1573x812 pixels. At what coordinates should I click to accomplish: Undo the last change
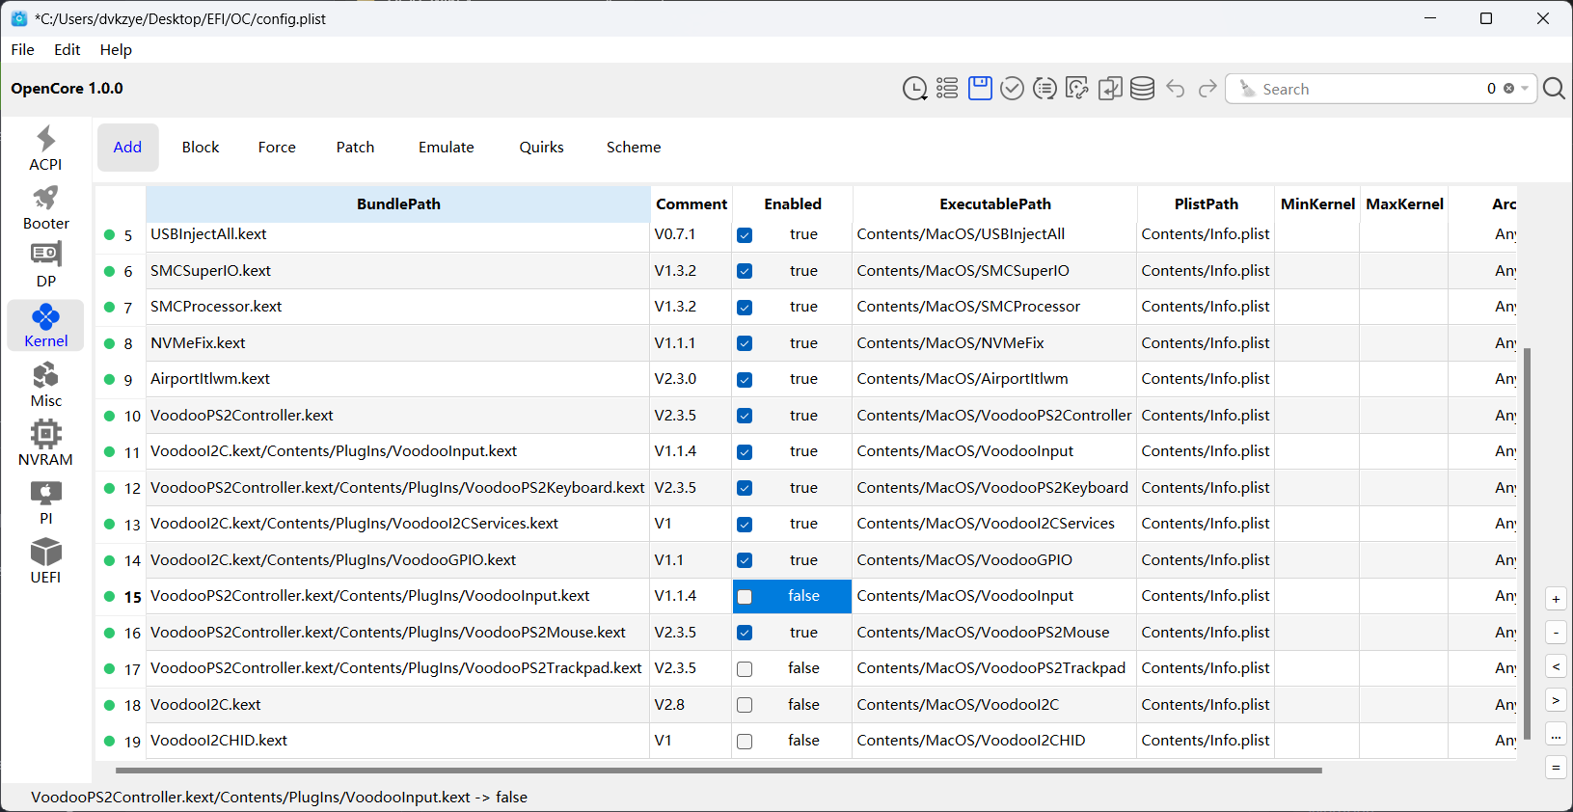click(1175, 89)
